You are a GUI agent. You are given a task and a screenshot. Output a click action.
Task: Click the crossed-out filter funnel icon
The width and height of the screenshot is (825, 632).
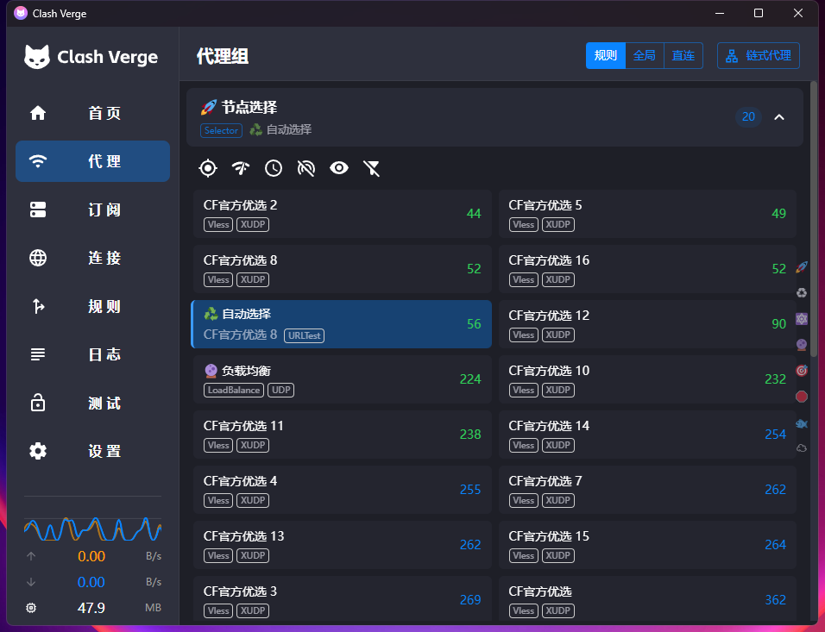(x=372, y=168)
